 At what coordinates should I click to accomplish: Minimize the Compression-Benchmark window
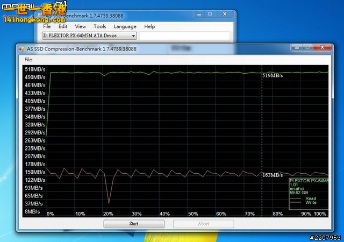point(296,48)
